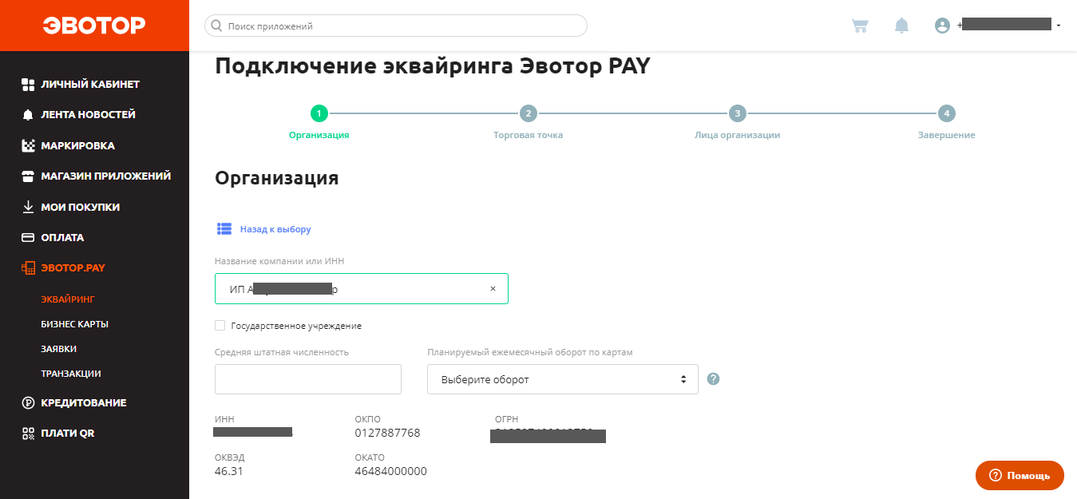Click the Эвотор logo

pyautogui.click(x=94, y=26)
